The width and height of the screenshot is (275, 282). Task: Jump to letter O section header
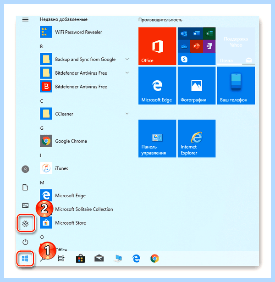click(x=42, y=237)
